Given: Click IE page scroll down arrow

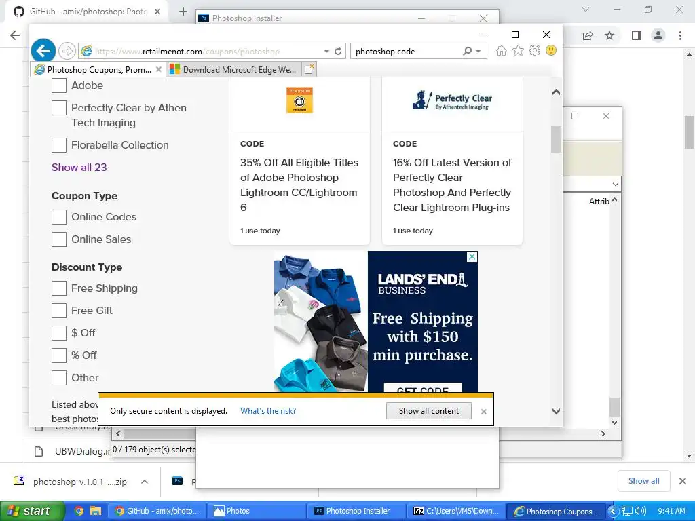Looking at the screenshot, I should click(557, 412).
